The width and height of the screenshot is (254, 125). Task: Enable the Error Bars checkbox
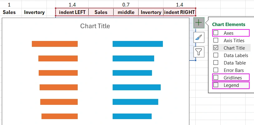216,70
